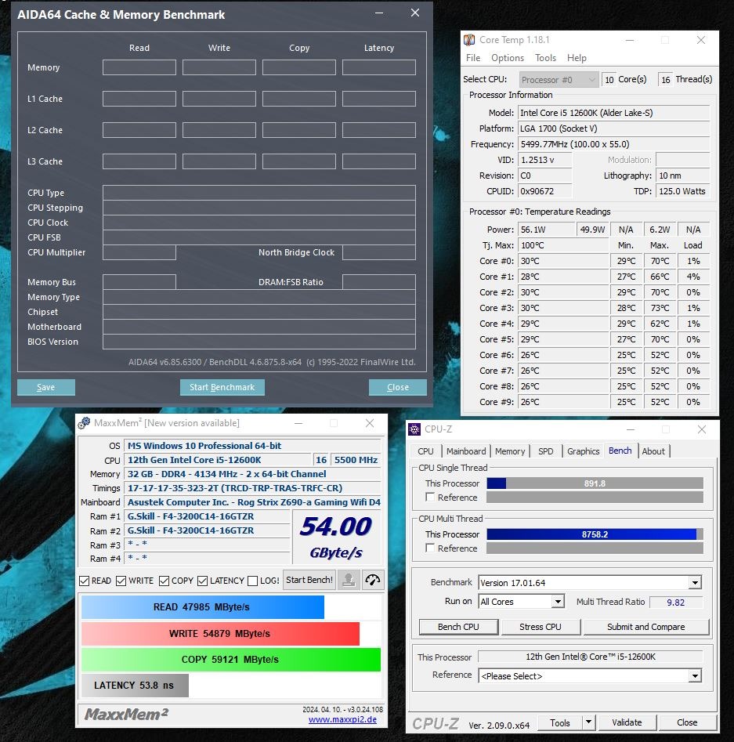Click the TDP 125.0 Watts value

682,191
